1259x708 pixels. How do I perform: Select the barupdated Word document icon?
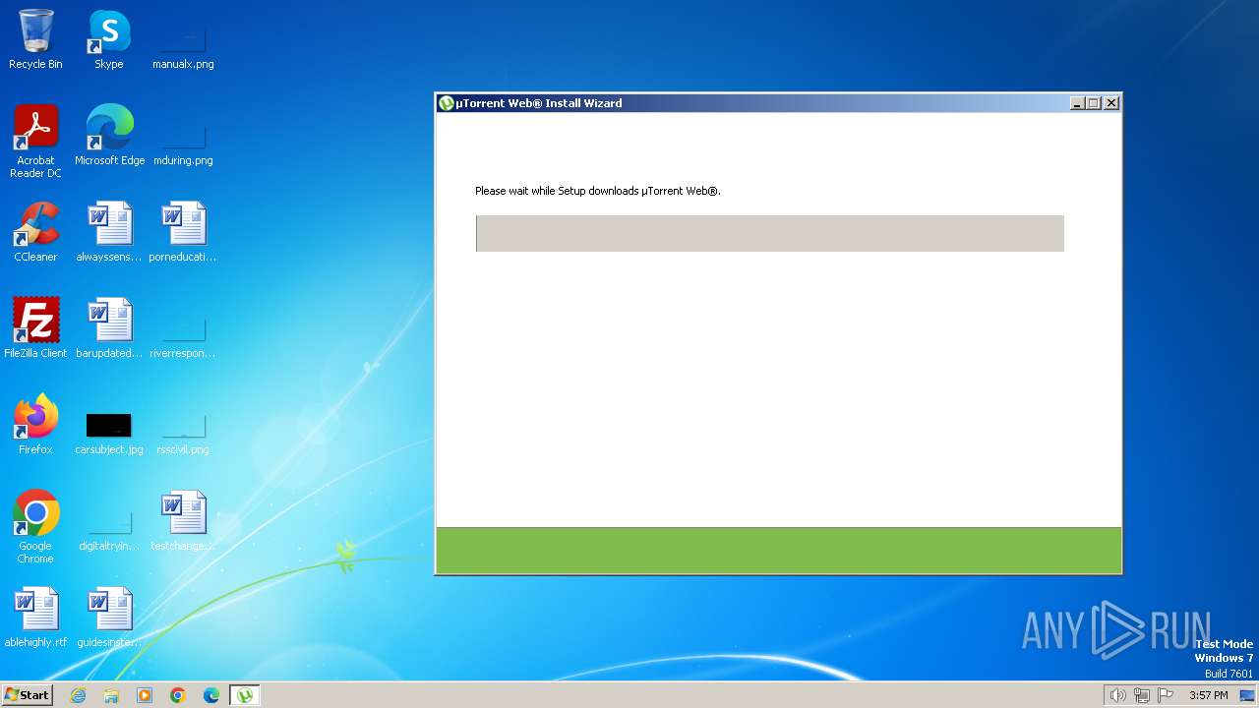click(109, 328)
